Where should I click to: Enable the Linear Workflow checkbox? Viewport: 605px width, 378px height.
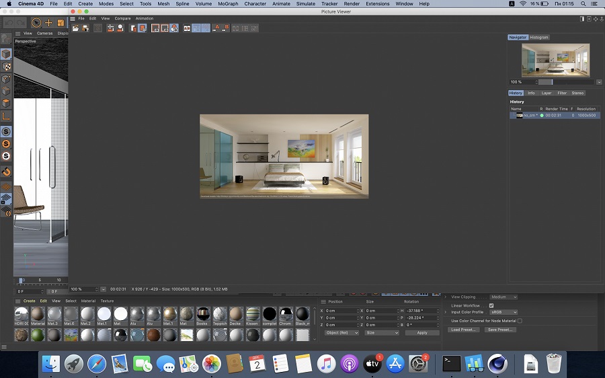tap(491, 305)
